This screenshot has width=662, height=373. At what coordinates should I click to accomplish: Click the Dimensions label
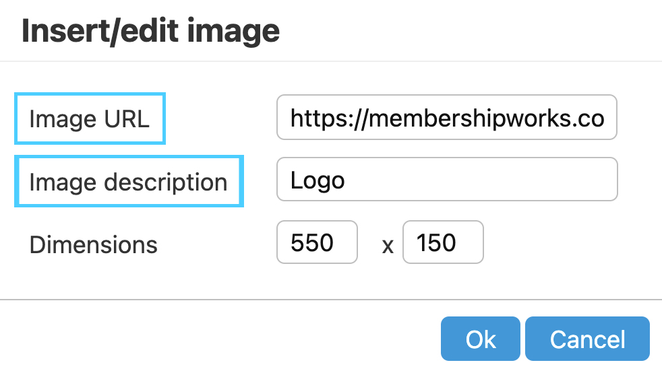[x=94, y=244]
